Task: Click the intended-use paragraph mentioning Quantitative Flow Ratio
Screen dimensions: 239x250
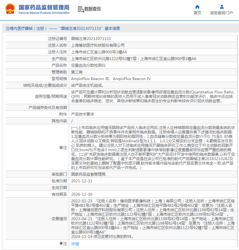Action: coord(153,97)
